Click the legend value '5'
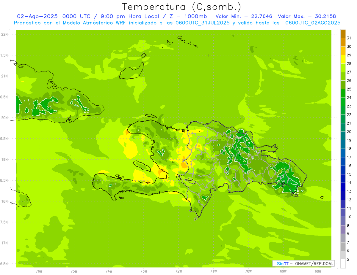The width and height of the screenshot is (357, 275). [348, 260]
